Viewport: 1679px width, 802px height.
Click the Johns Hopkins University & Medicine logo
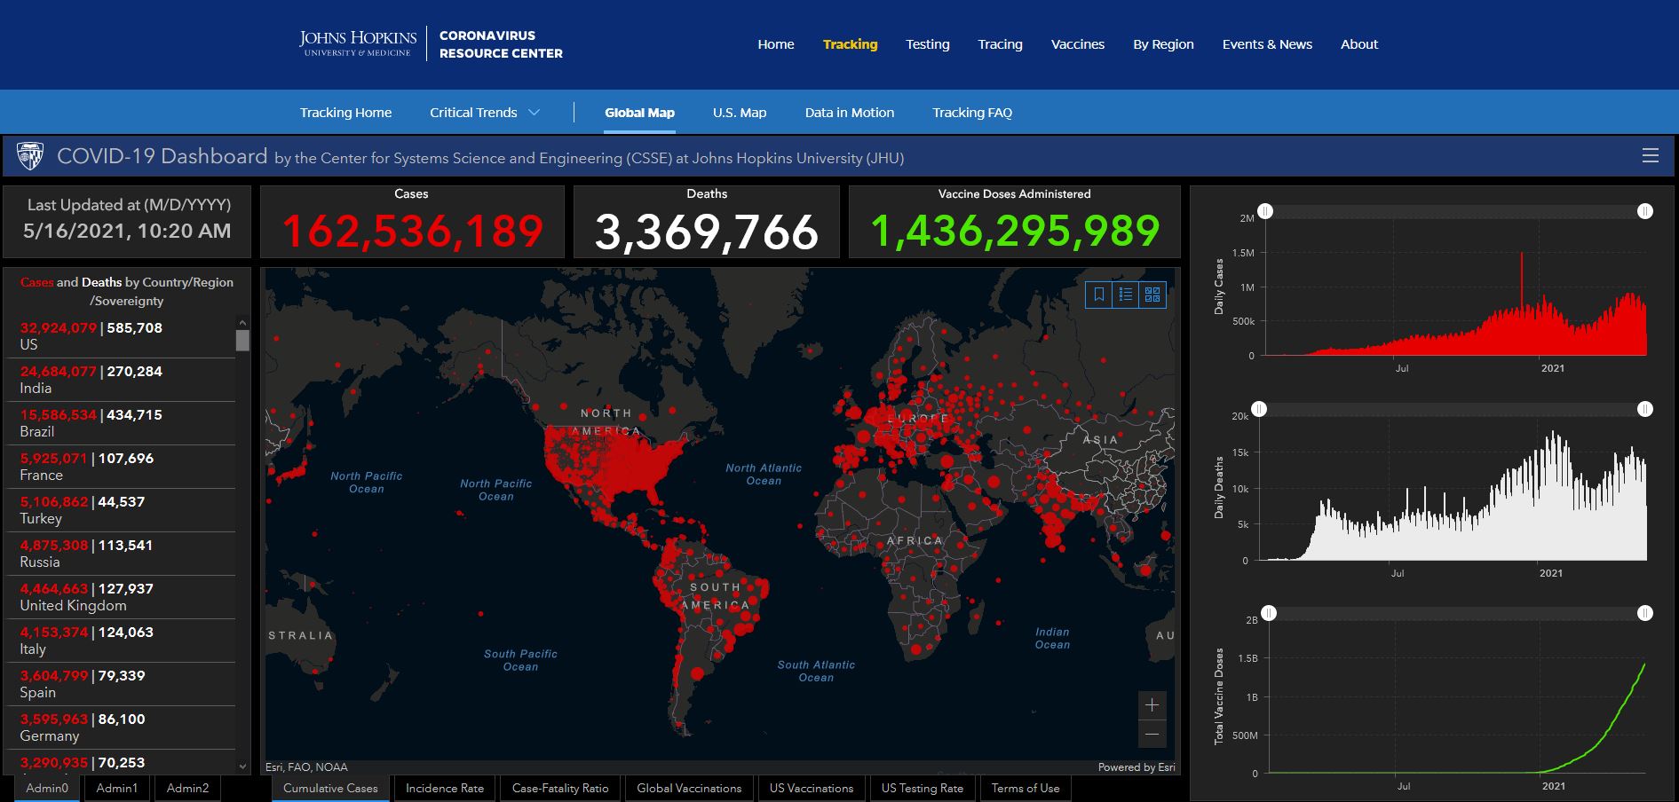click(x=358, y=43)
